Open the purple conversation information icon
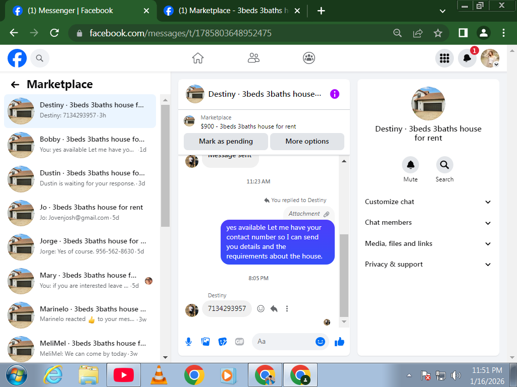 coord(335,94)
